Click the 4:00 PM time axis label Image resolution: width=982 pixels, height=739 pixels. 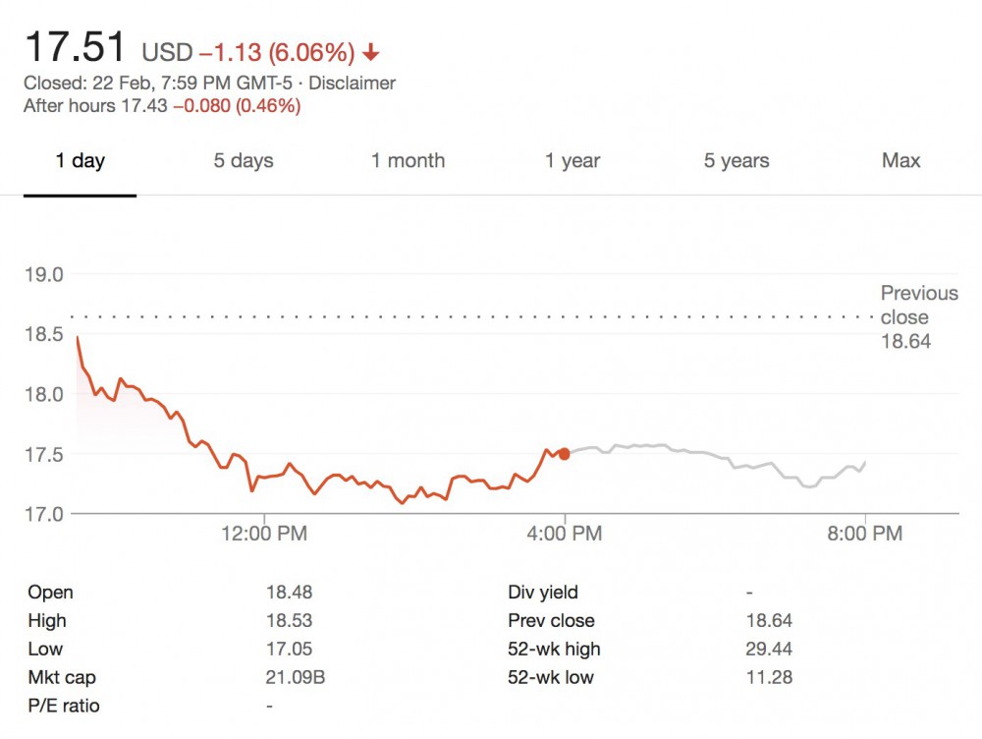click(x=564, y=534)
